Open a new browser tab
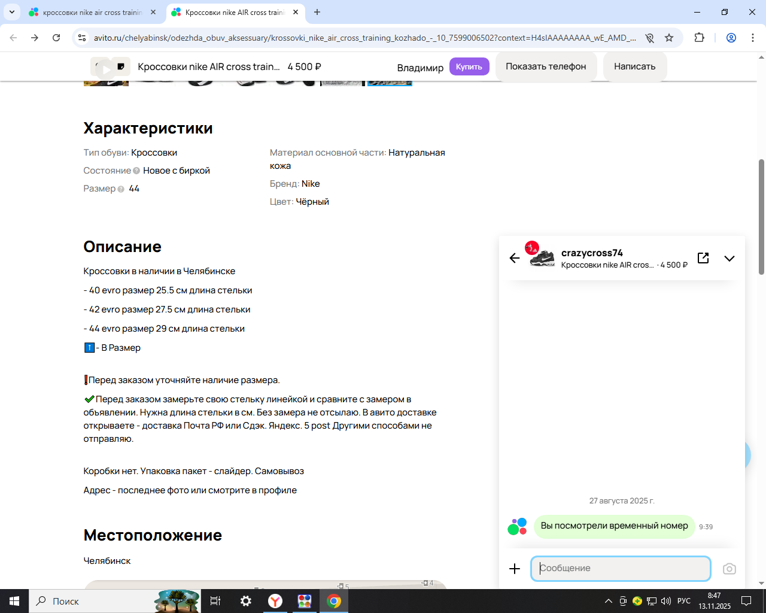This screenshot has width=766, height=613. (317, 13)
